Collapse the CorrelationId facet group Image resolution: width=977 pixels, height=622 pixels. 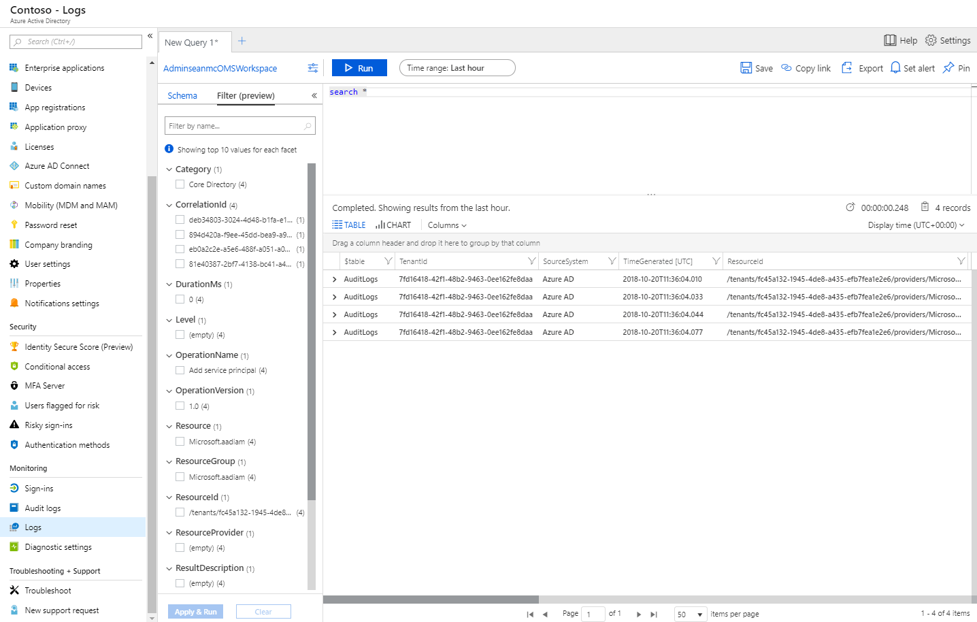(169, 205)
